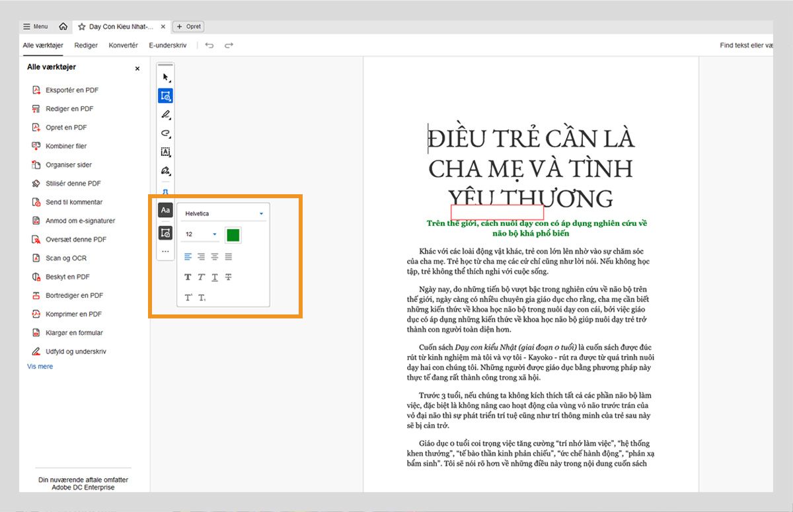Toggle italic text formatting
The height and width of the screenshot is (512, 793).
[202, 277]
